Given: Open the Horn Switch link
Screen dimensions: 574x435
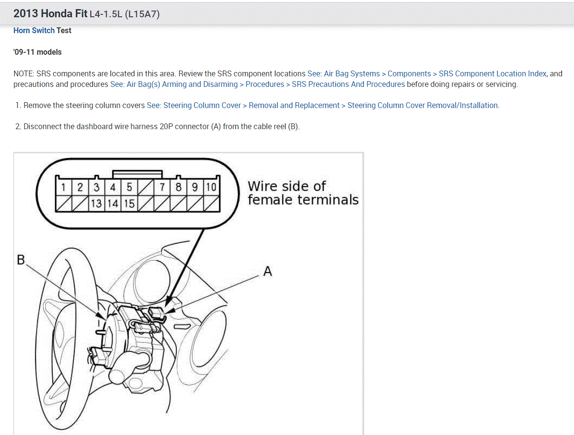Looking at the screenshot, I should coord(34,30).
